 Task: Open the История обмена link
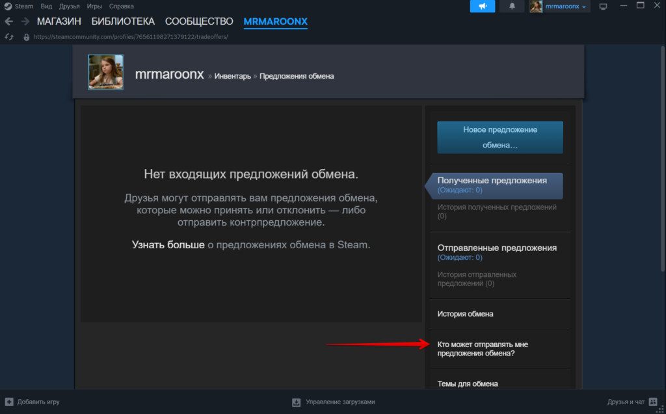[x=466, y=314]
